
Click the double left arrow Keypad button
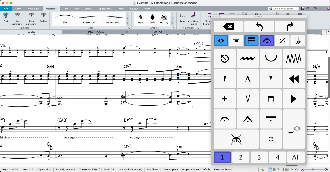[x=293, y=79]
